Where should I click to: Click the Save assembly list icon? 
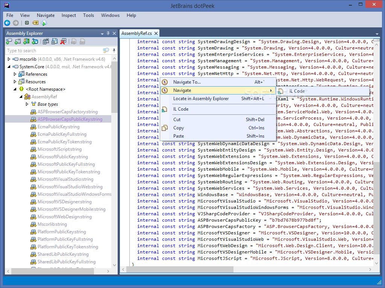[x=55, y=41]
